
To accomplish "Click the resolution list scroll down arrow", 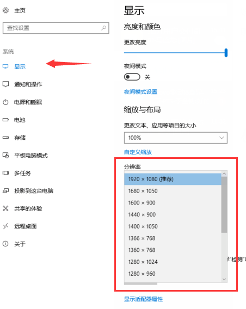I will tap(224, 279).
